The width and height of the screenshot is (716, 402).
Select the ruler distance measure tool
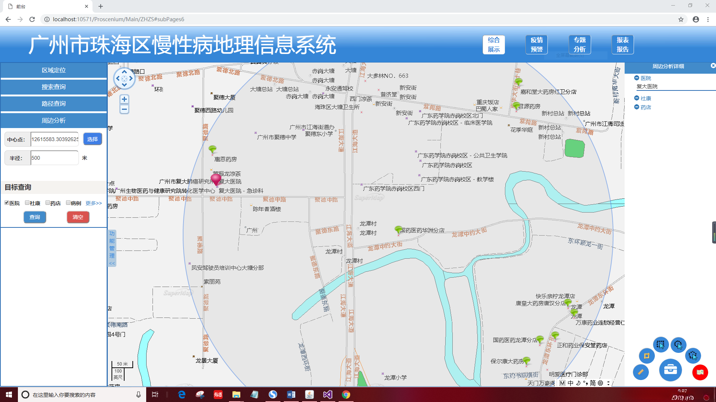[x=641, y=372]
